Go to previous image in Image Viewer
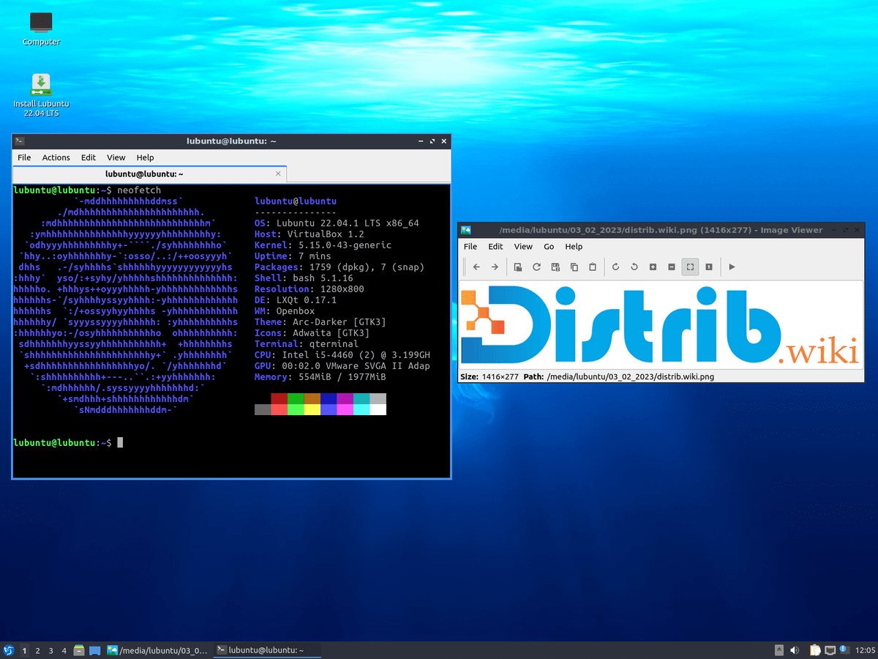This screenshot has height=659, width=878. 476,267
